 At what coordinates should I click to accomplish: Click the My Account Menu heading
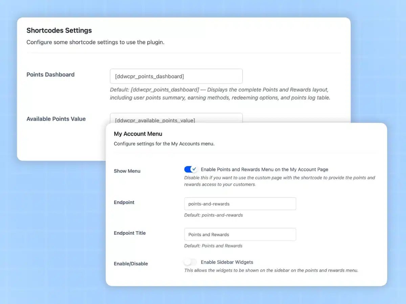click(x=138, y=134)
